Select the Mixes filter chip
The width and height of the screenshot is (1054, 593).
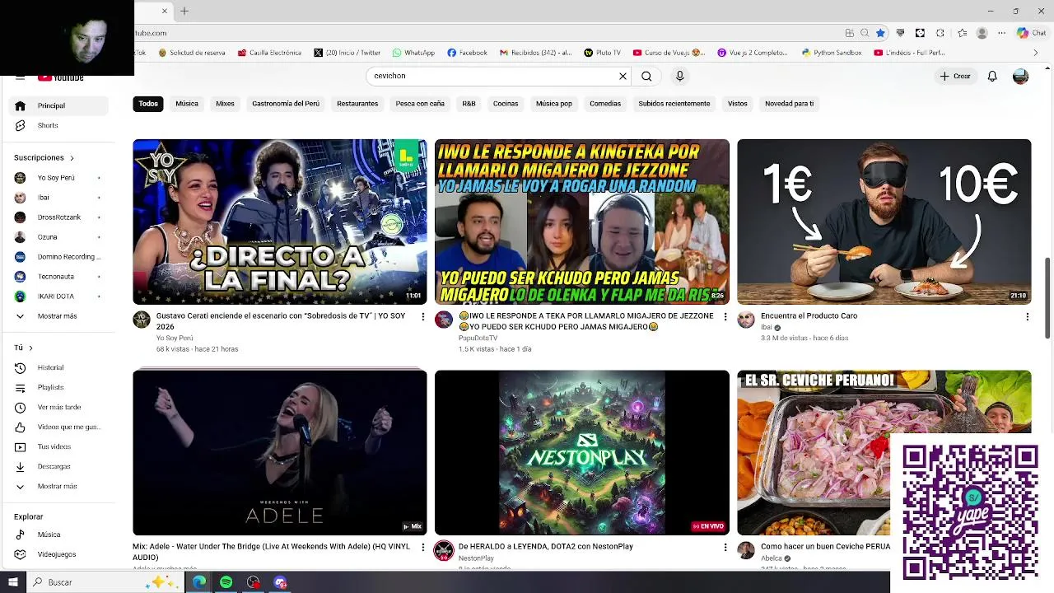click(225, 104)
